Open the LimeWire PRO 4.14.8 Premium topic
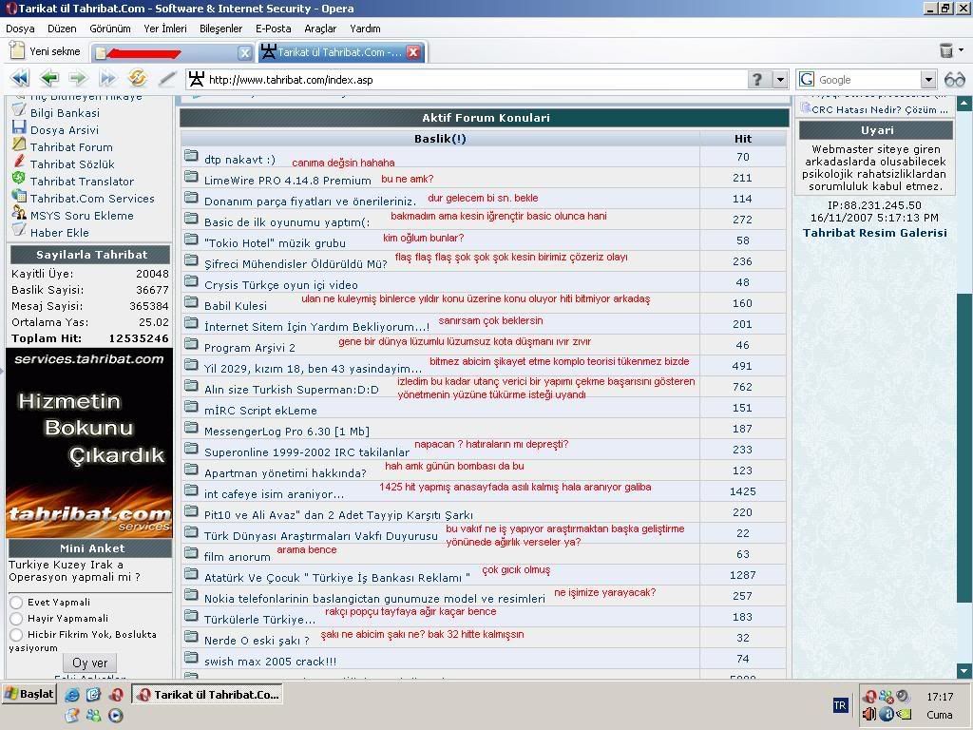Image resolution: width=973 pixels, height=730 pixels. coord(287,181)
